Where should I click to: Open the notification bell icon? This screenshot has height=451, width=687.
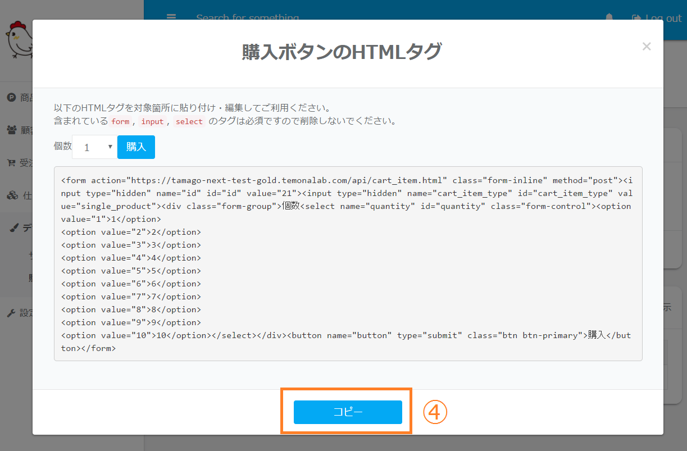[x=609, y=18]
